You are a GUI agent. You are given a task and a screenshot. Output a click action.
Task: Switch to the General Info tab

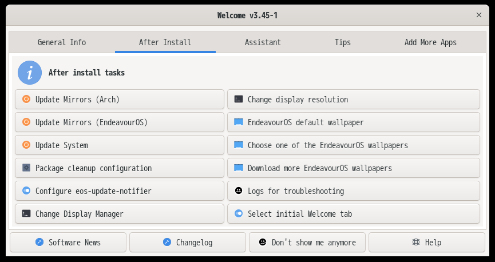[62, 42]
